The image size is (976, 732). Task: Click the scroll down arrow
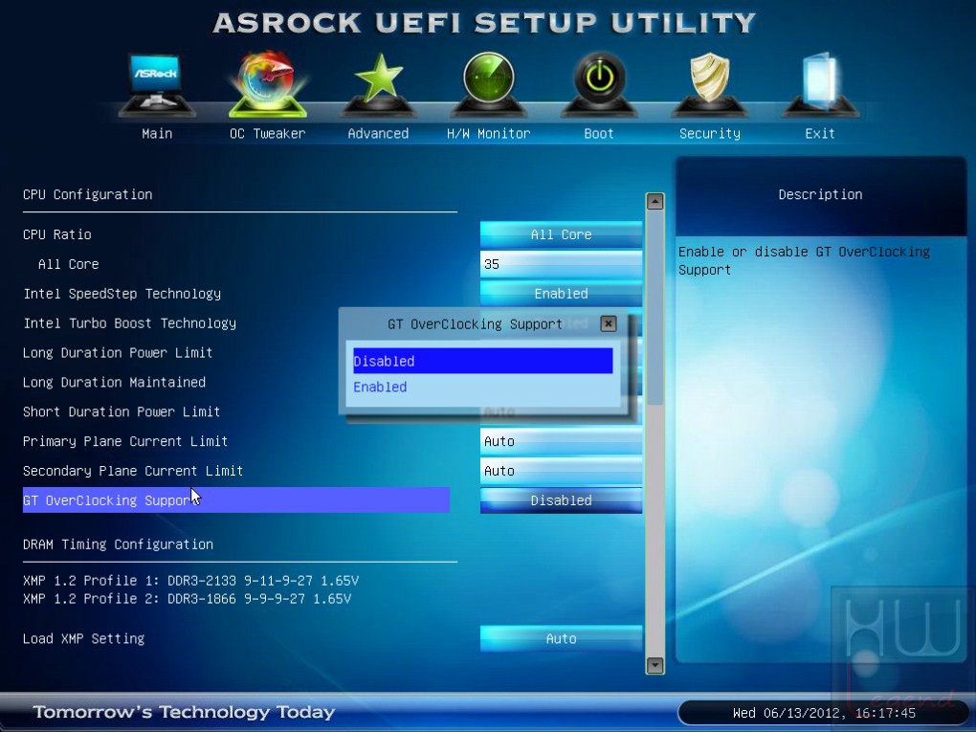click(654, 665)
